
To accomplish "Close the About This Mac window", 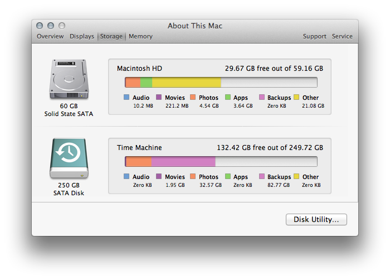I will tap(40, 26).
